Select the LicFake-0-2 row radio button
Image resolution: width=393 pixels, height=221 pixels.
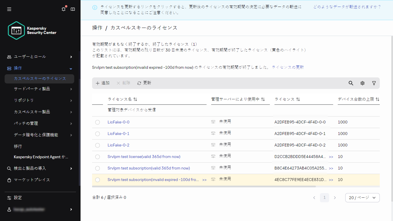click(98, 145)
